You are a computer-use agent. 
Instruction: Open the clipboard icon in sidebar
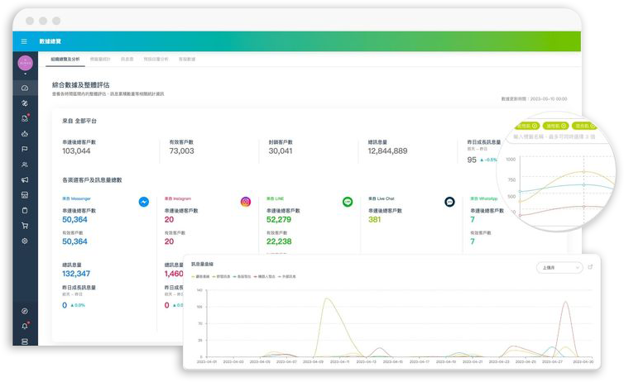pos(25,210)
